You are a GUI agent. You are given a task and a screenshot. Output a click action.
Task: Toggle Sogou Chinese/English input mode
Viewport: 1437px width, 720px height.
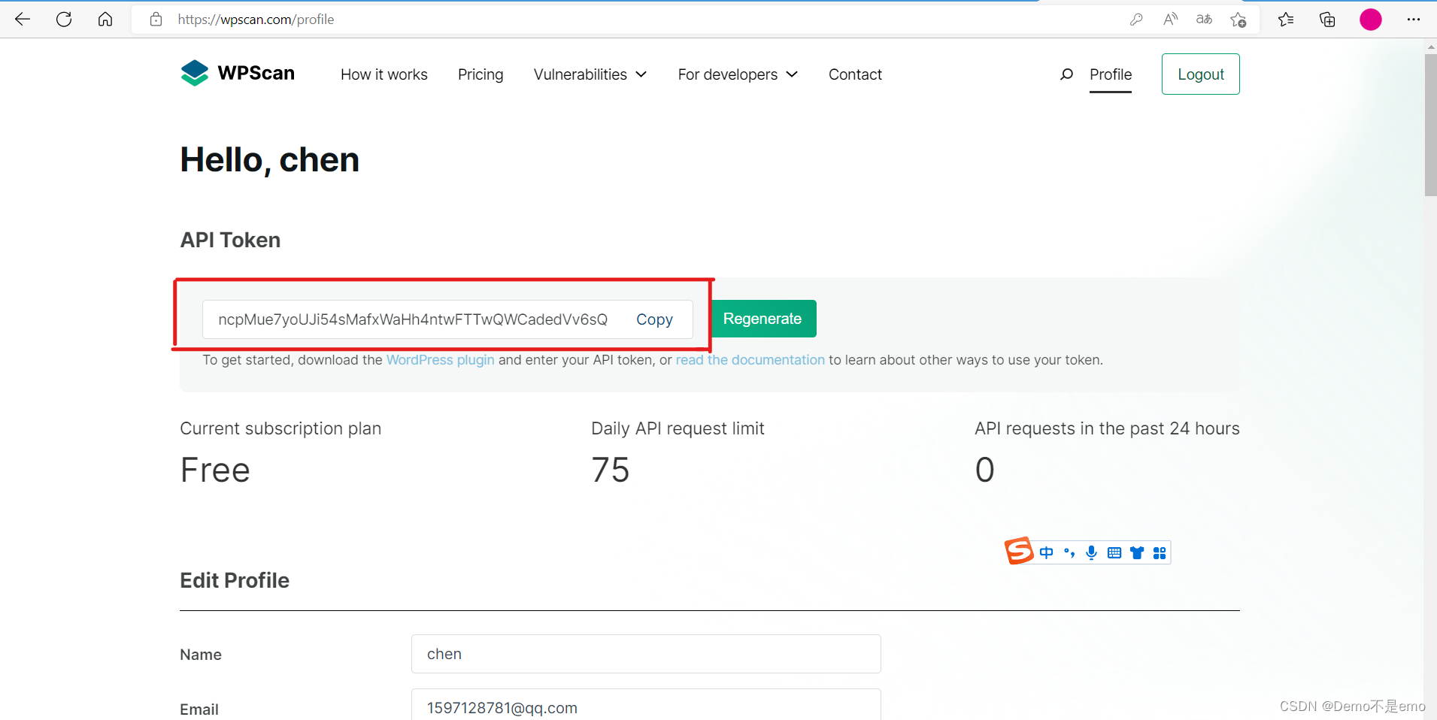coord(1047,553)
